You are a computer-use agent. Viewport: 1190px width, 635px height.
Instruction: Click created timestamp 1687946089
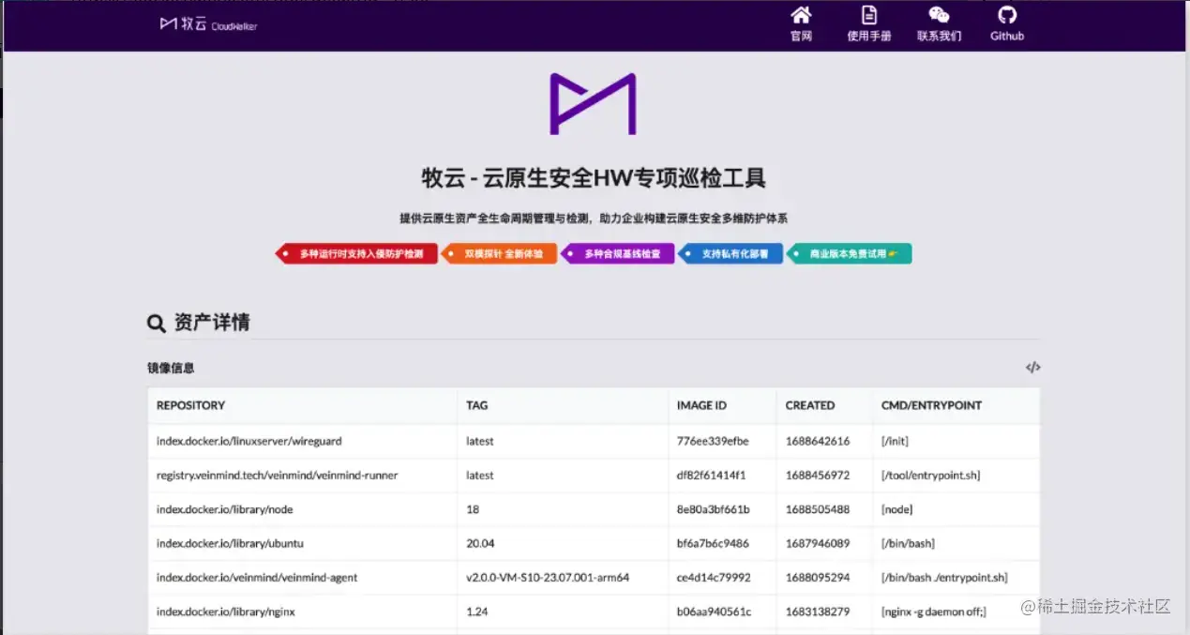tap(818, 543)
